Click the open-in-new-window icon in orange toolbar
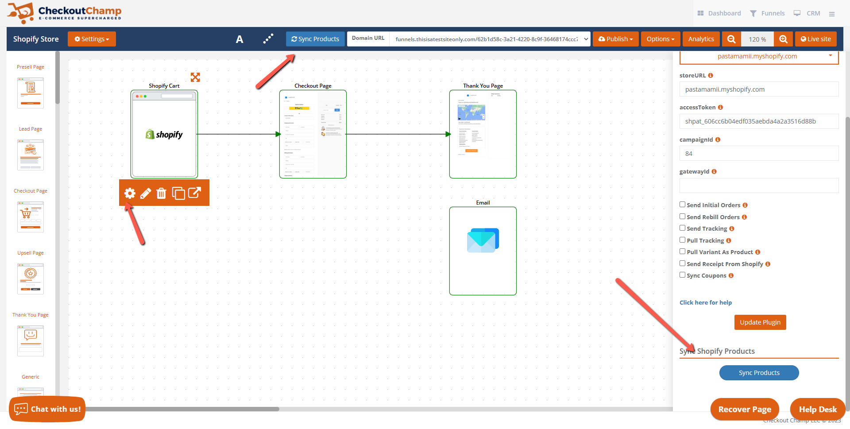This screenshot has width=850, height=429. click(194, 193)
